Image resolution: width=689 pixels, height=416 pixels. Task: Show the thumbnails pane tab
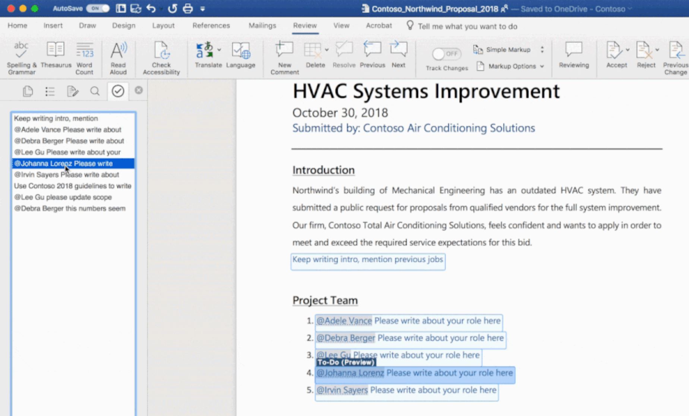tap(28, 91)
